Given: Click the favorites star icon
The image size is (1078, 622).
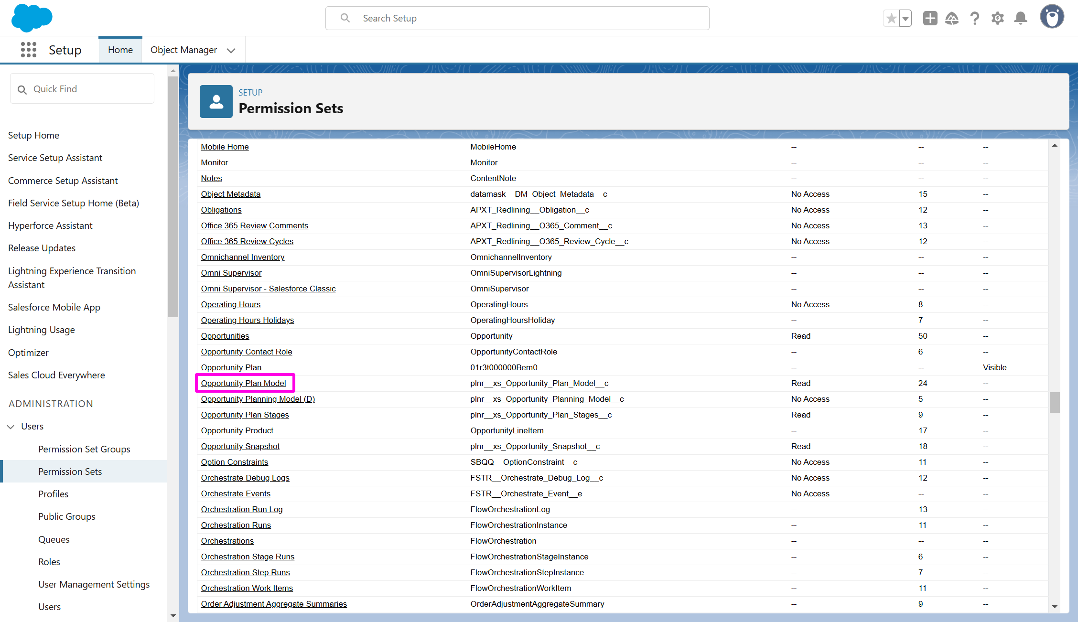Looking at the screenshot, I should tap(891, 19).
